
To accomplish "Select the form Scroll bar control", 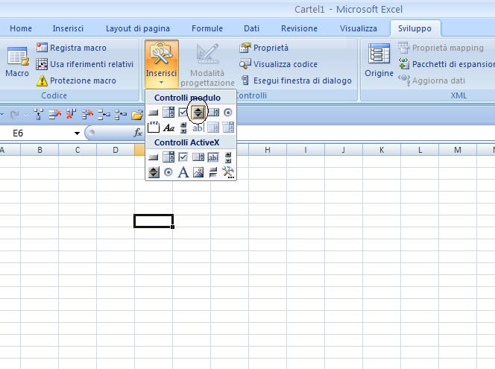I will [183, 127].
